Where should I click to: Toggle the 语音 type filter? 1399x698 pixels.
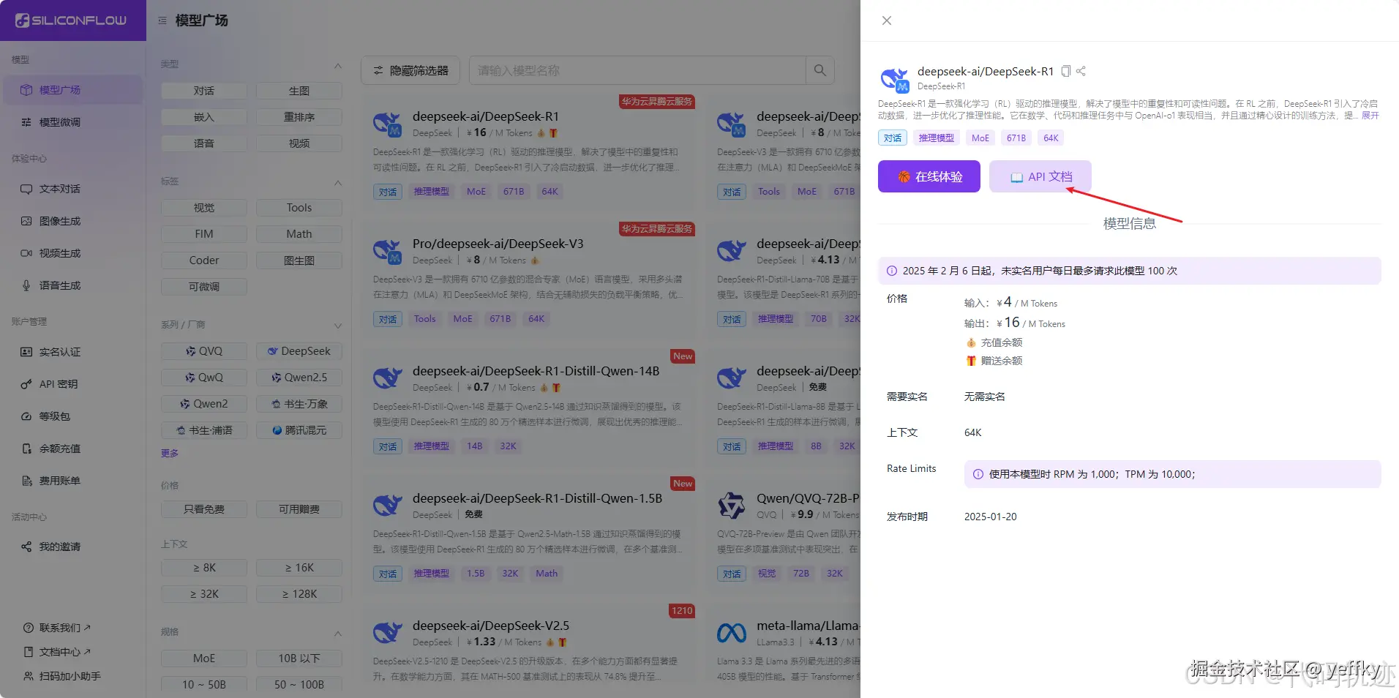tap(204, 143)
